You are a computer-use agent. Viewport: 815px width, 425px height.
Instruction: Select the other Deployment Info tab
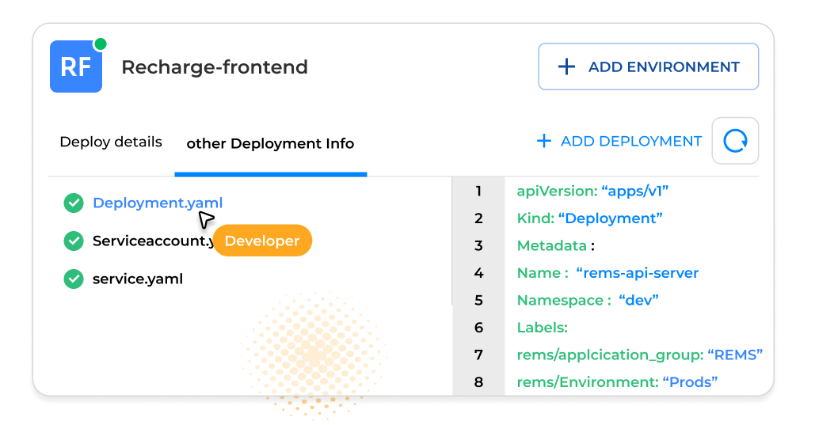270,144
